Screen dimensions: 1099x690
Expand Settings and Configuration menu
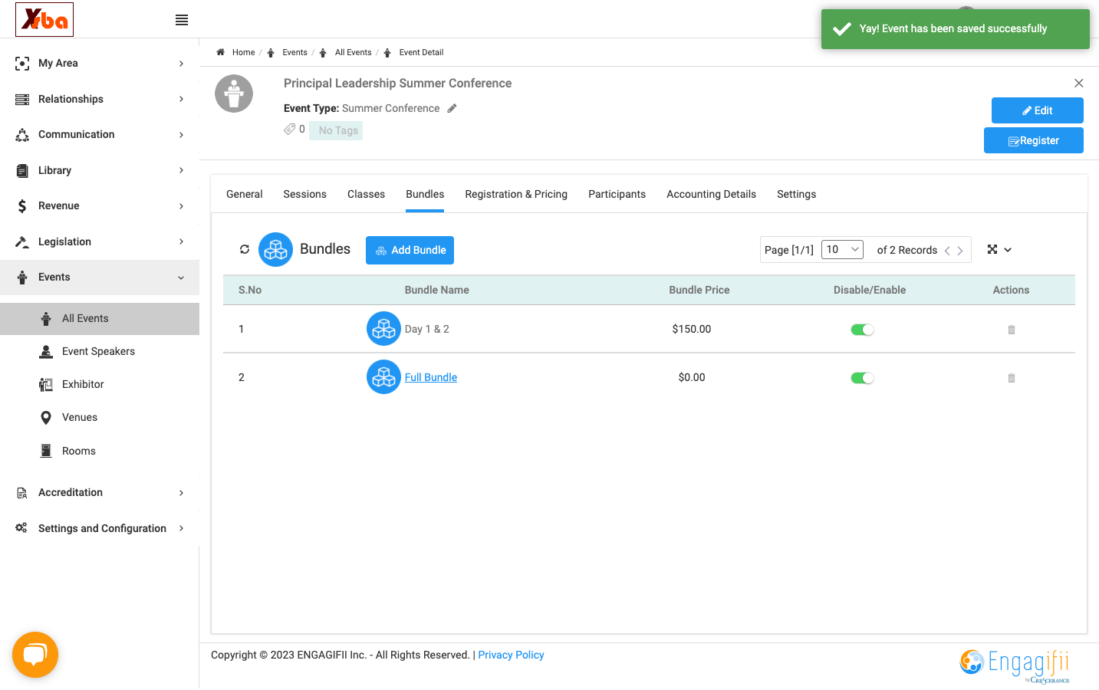pos(100,528)
